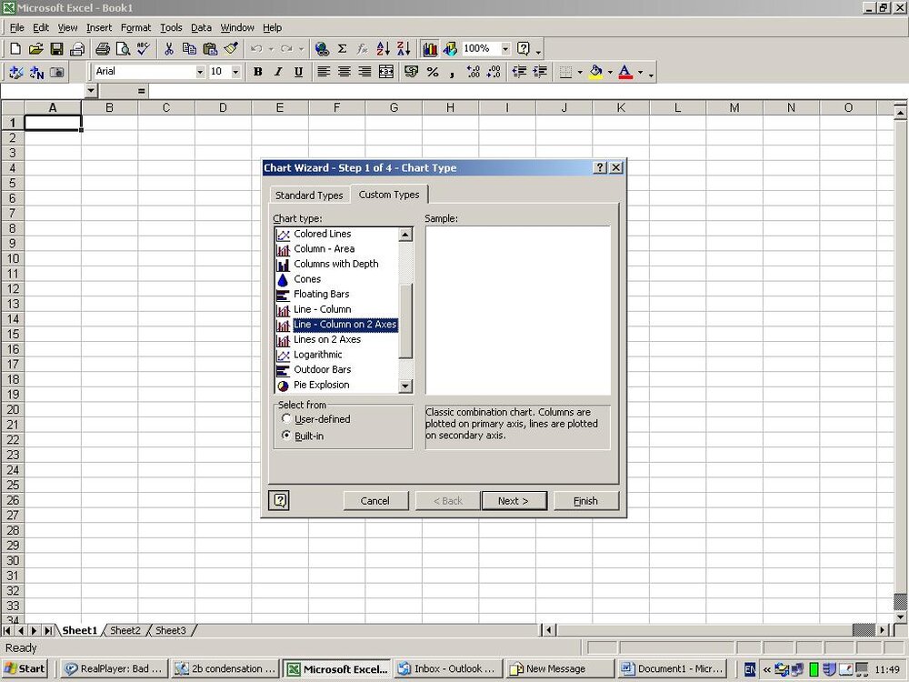Sort ascending with the A-Z icon

[x=384, y=49]
